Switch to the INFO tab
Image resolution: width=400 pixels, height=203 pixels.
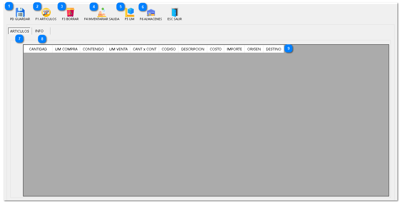[x=39, y=31]
